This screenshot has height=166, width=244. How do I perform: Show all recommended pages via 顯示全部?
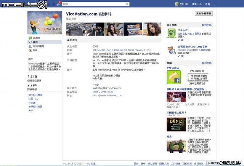click(x=207, y=25)
